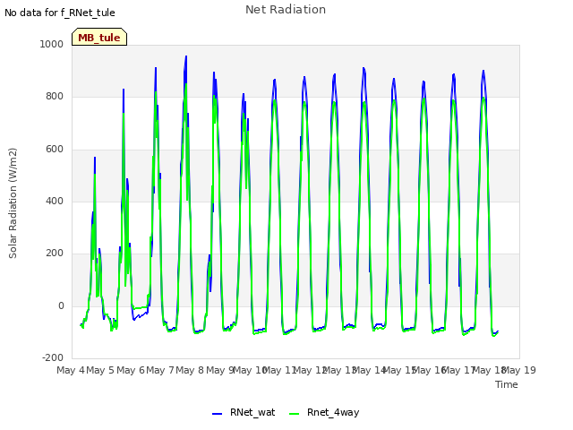573x430 pixels.
Task: Click the 'No data for f_RNet_tule' message
Action: (60, 13)
